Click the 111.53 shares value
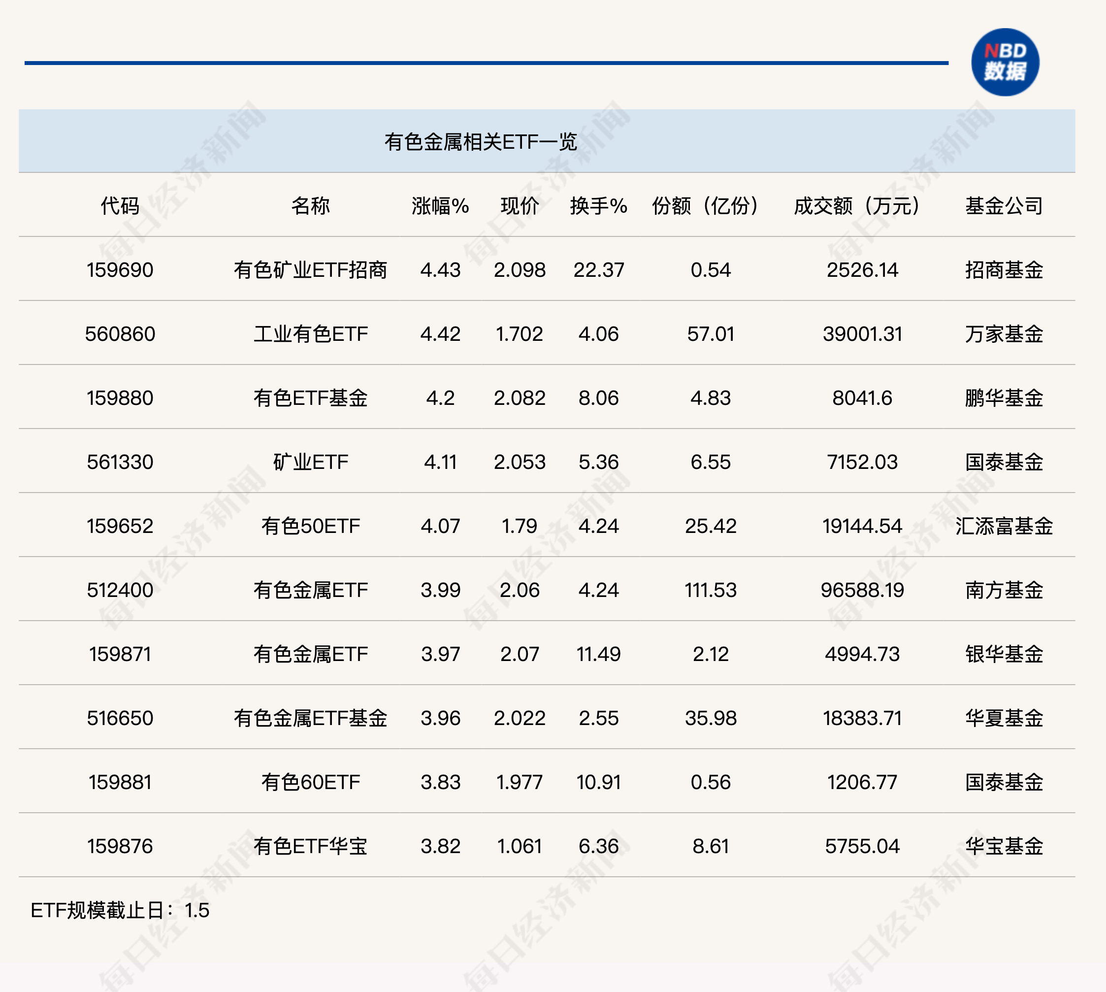The height and width of the screenshot is (992, 1106). (x=711, y=590)
